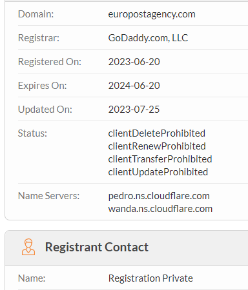The width and height of the screenshot is (248, 290).
Task: Click the Expires On date 2024-06-20
Action: click(134, 86)
